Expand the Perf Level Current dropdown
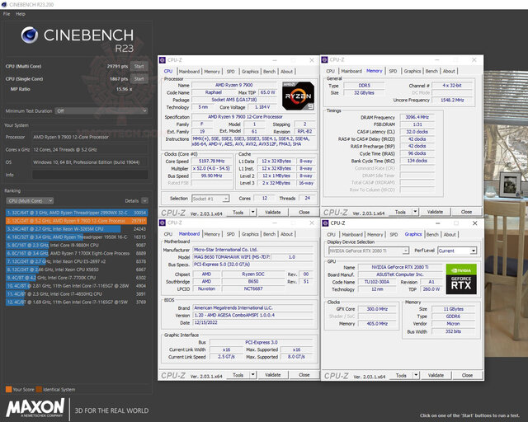Image resolution: width=528 pixels, height=422 pixels. pyautogui.click(x=457, y=251)
